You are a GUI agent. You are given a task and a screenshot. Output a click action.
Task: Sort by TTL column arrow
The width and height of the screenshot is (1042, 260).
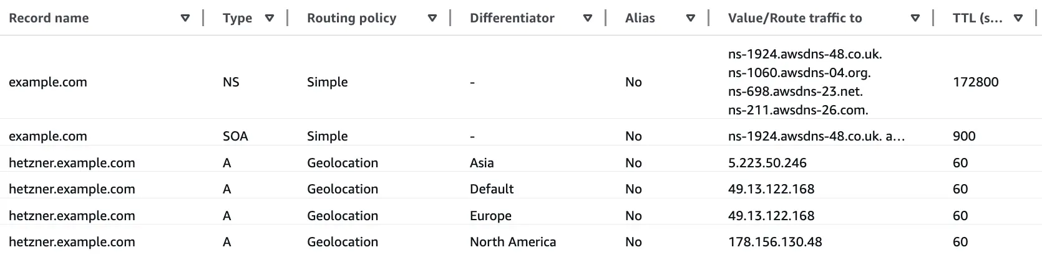click(1018, 19)
